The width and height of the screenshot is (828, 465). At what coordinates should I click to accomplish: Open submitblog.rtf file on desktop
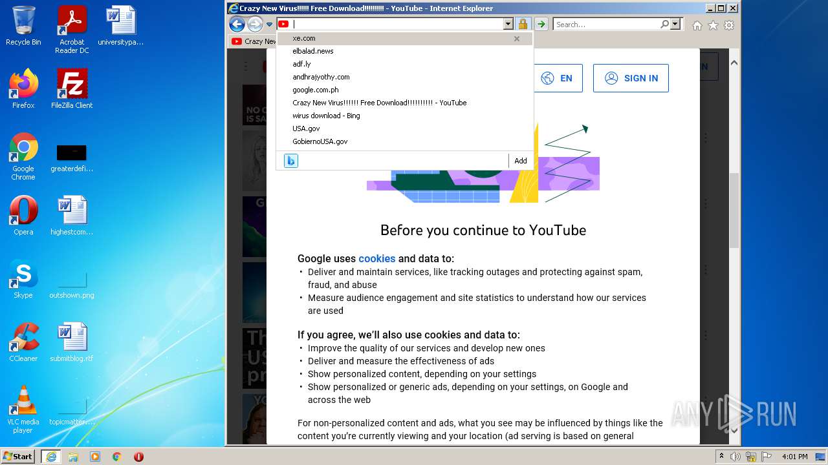click(x=72, y=342)
